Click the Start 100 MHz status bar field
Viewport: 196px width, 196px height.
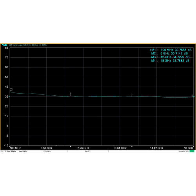click(11, 151)
